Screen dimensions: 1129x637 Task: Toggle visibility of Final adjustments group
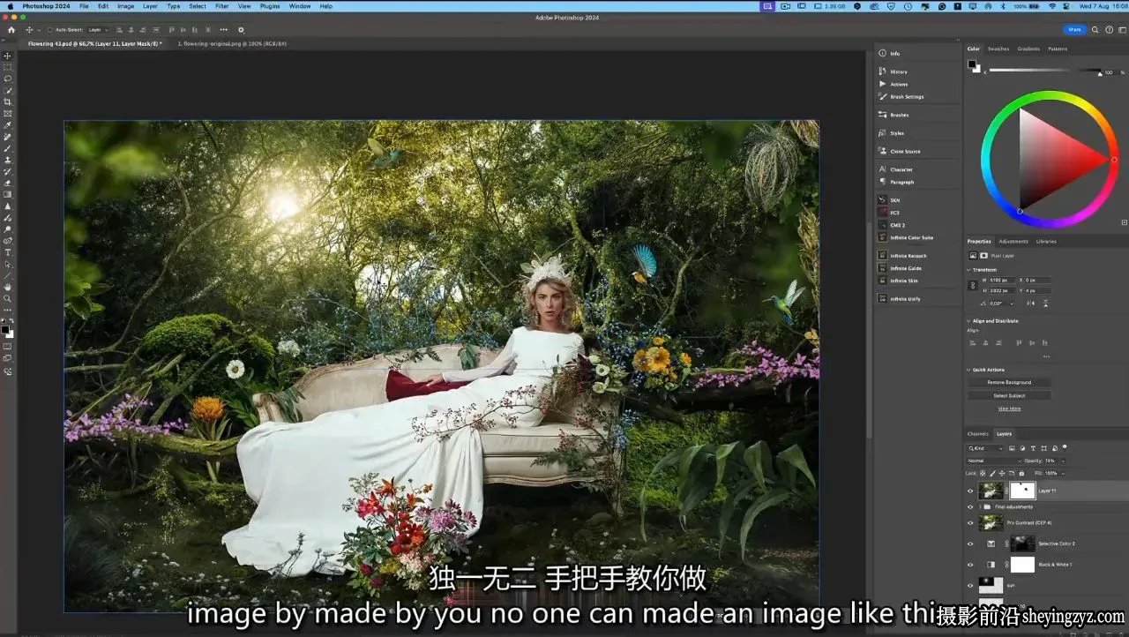click(x=970, y=507)
